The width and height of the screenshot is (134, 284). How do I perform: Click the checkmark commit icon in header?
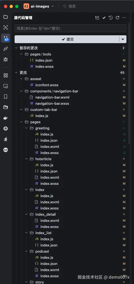(104, 18)
